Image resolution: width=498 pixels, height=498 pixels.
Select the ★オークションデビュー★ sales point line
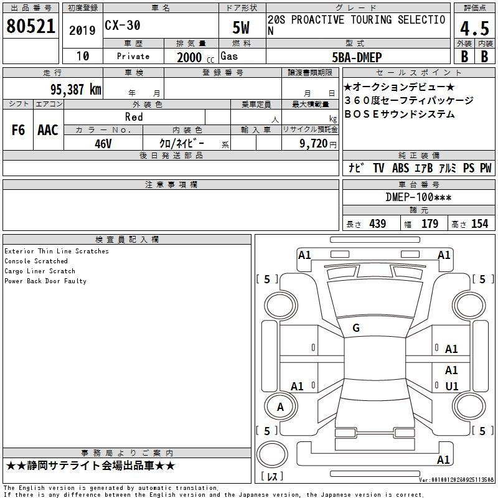tap(399, 87)
